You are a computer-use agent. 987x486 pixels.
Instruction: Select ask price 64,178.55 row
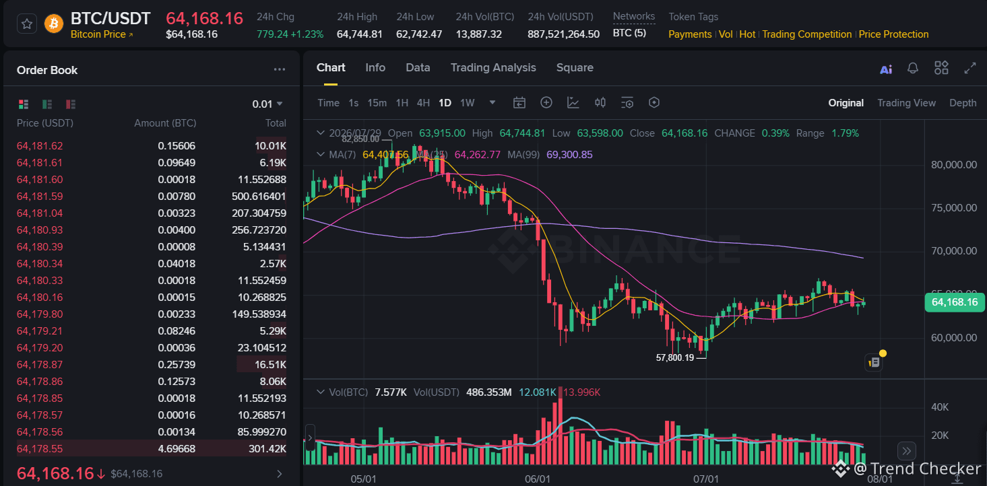pyautogui.click(x=152, y=449)
